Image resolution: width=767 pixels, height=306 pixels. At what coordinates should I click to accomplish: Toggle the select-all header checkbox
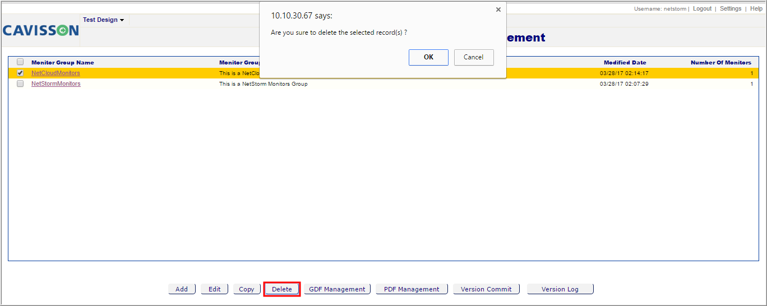click(20, 62)
